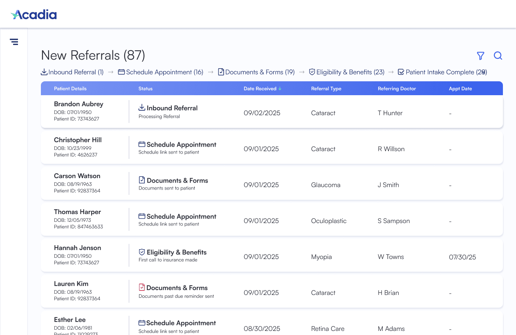
Task: Click the filter funnel icon
Action: [480, 56]
